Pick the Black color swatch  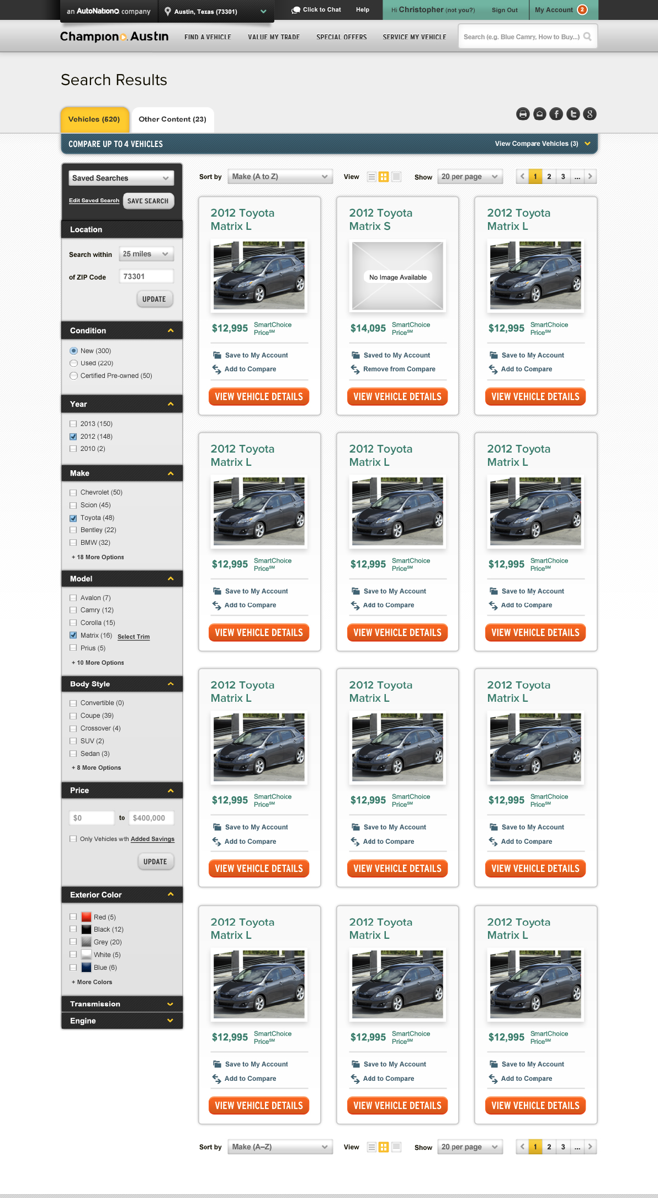tap(86, 929)
